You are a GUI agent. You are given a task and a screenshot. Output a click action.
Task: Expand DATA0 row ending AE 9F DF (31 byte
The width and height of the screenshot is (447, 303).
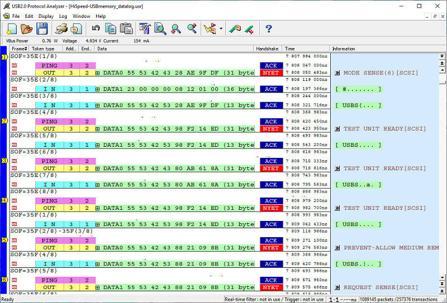pos(97,73)
